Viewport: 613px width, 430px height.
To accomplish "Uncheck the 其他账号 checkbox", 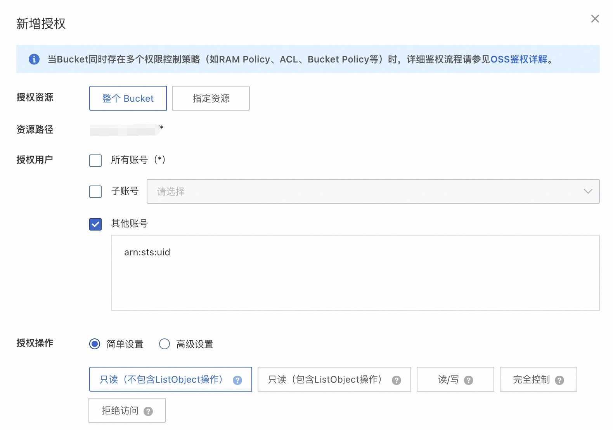I will pyautogui.click(x=95, y=224).
